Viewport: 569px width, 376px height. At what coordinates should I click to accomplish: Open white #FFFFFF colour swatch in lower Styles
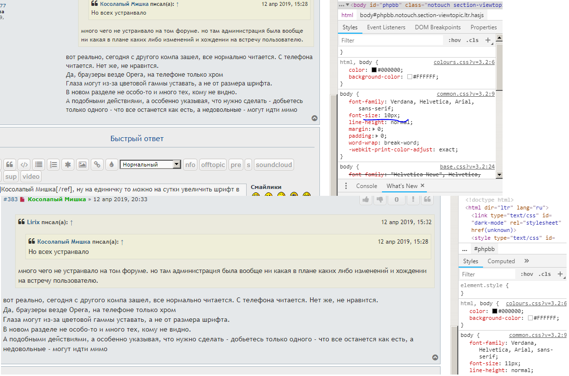pos(530,318)
